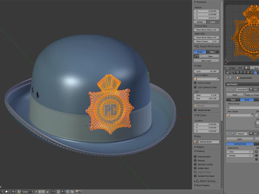The image size is (259, 194).
Task: Collapse the Shading panel section
Action: click(x=195, y=151)
